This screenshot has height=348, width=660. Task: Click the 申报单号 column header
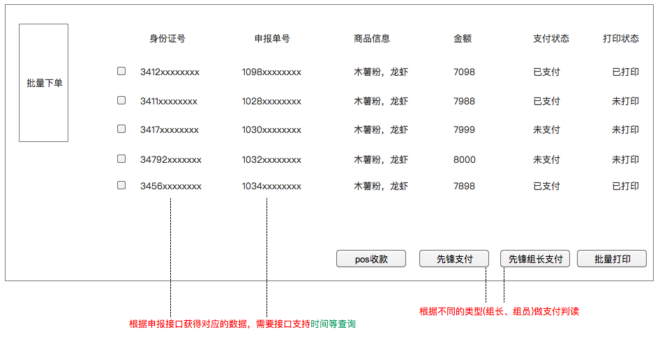pos(272,38)
